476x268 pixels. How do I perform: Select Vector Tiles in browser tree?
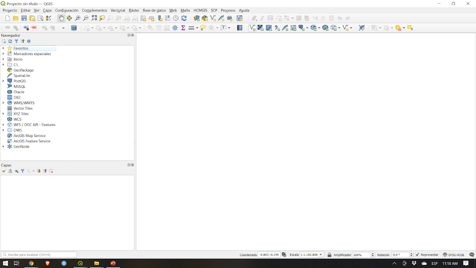click(23, 108)
